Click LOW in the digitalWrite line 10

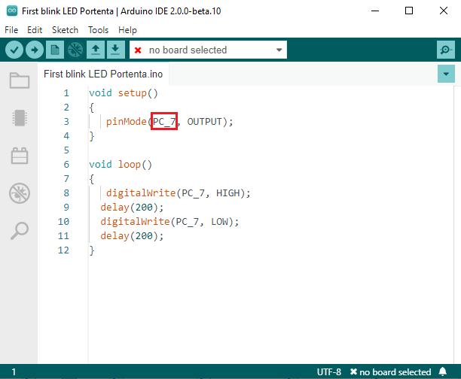pos(220,221)
